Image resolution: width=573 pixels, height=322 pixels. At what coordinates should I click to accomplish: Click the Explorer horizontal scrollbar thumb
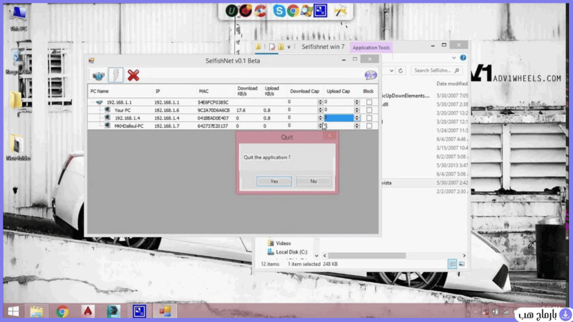tap(367, 255)
